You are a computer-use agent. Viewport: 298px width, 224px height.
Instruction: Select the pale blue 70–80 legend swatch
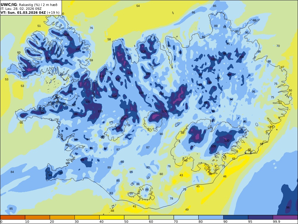click(x=186, y=217)
